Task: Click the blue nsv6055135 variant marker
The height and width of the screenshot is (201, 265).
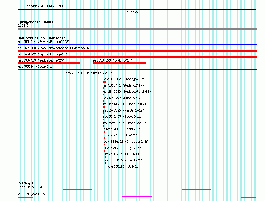Action: tap(107, 169)
